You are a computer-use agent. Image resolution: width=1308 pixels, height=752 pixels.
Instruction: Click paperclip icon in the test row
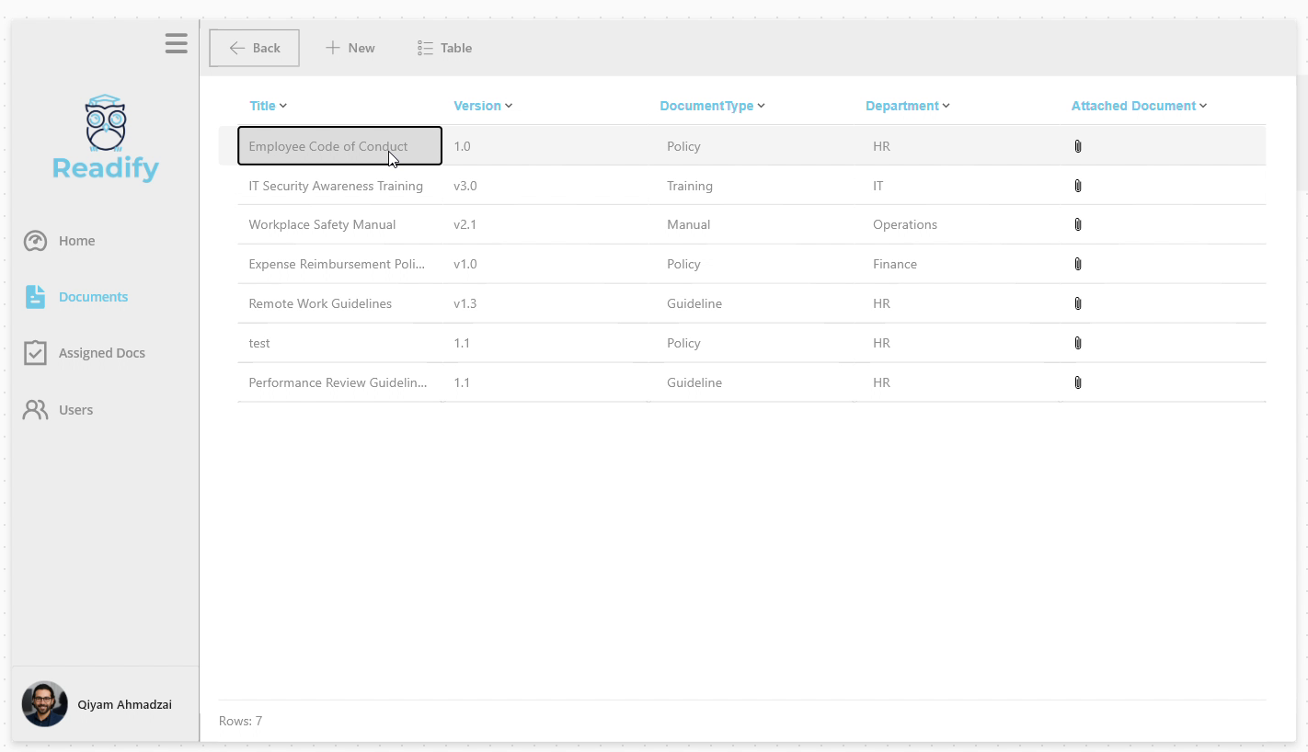point(1078,343)
